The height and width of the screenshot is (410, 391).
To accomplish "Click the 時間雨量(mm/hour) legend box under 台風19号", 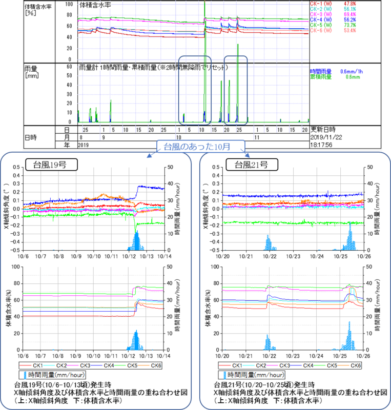I will tap(52, 375).
